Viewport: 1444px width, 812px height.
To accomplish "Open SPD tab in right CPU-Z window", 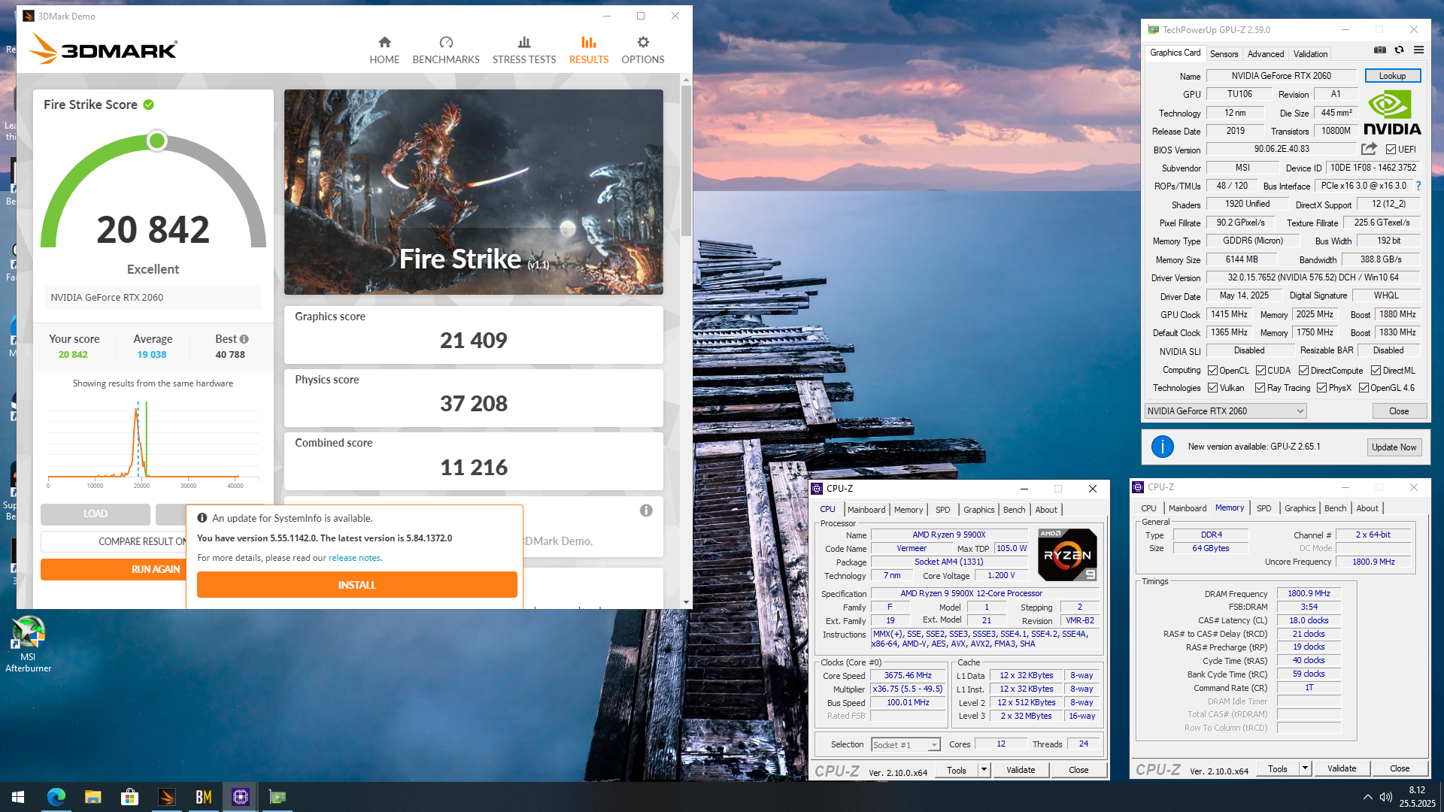I will [x=1263, y=508].
